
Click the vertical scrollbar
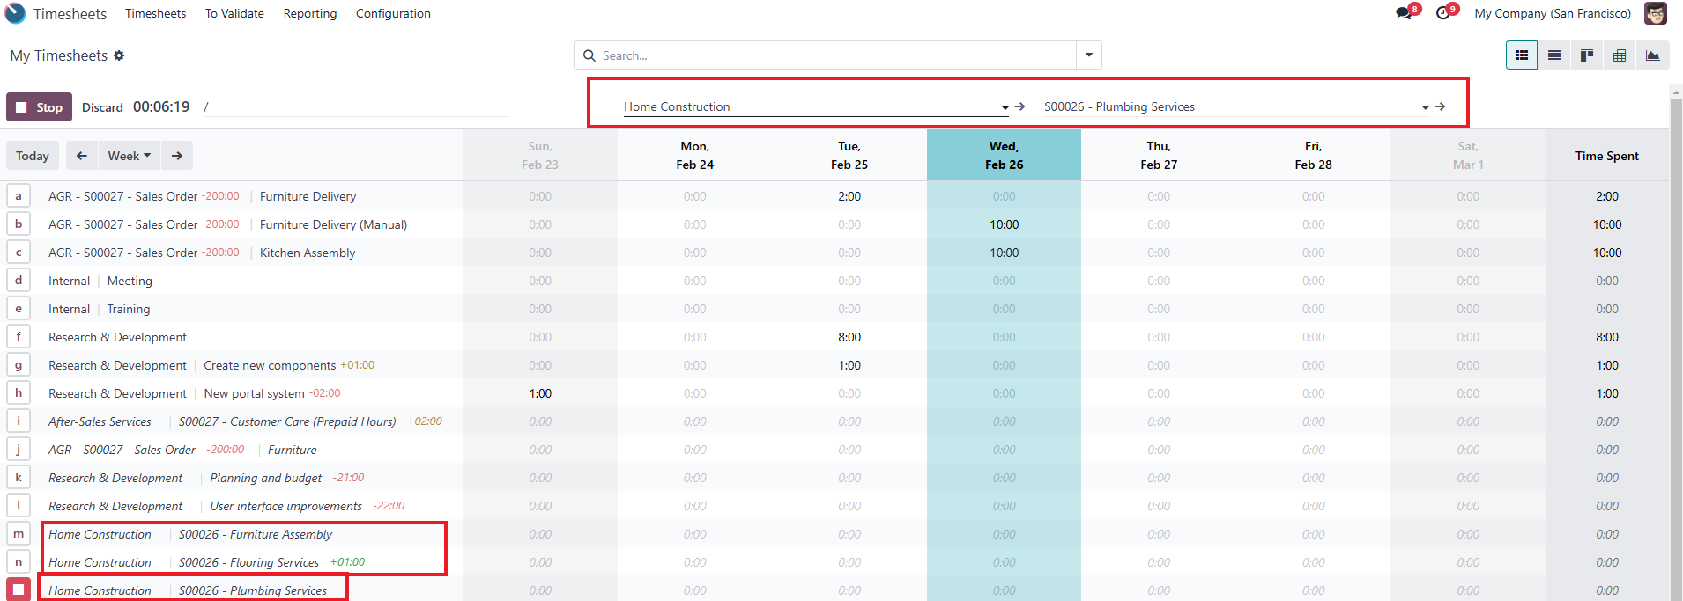click(x=1676, y=343)
